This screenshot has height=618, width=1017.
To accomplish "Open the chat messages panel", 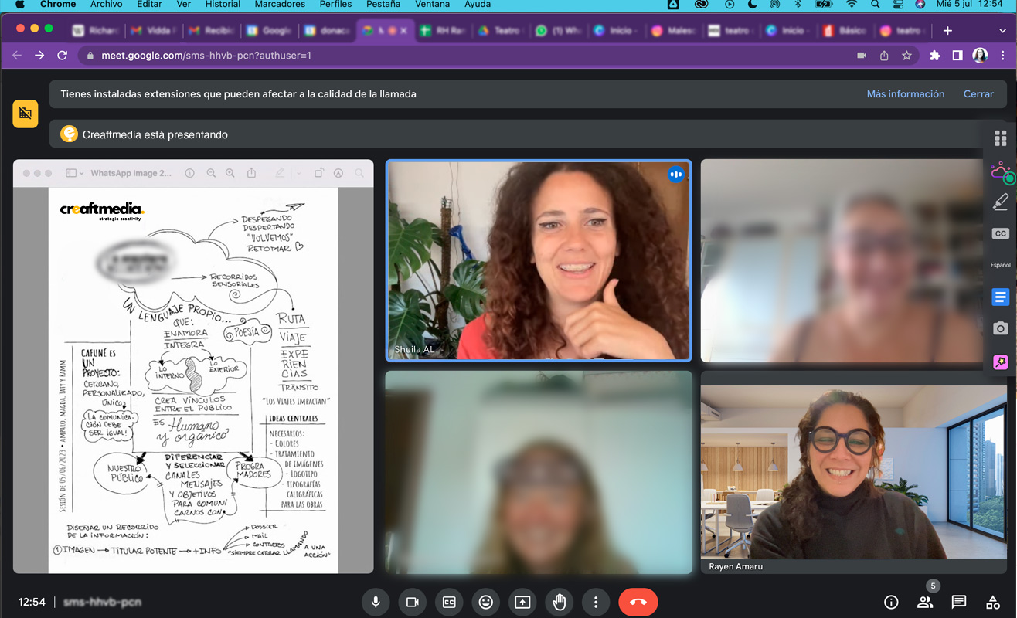I will pyautogui.click(x=959, y=602).
